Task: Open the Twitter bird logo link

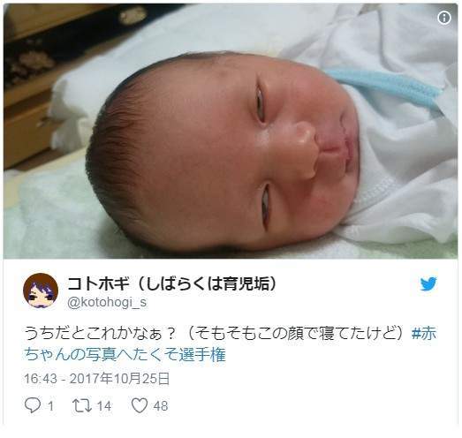Action: 428,283
